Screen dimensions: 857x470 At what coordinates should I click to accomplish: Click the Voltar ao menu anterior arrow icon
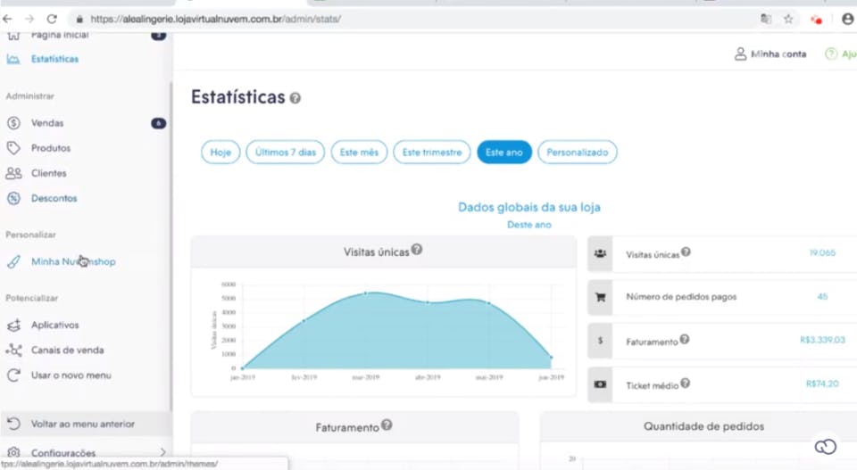[x=13, y=424]
